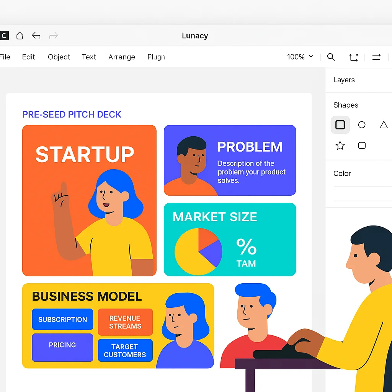Screen dimensions: 392x392
Task: Click the Home icon in the title bar
Action: [x=20, y=35]
